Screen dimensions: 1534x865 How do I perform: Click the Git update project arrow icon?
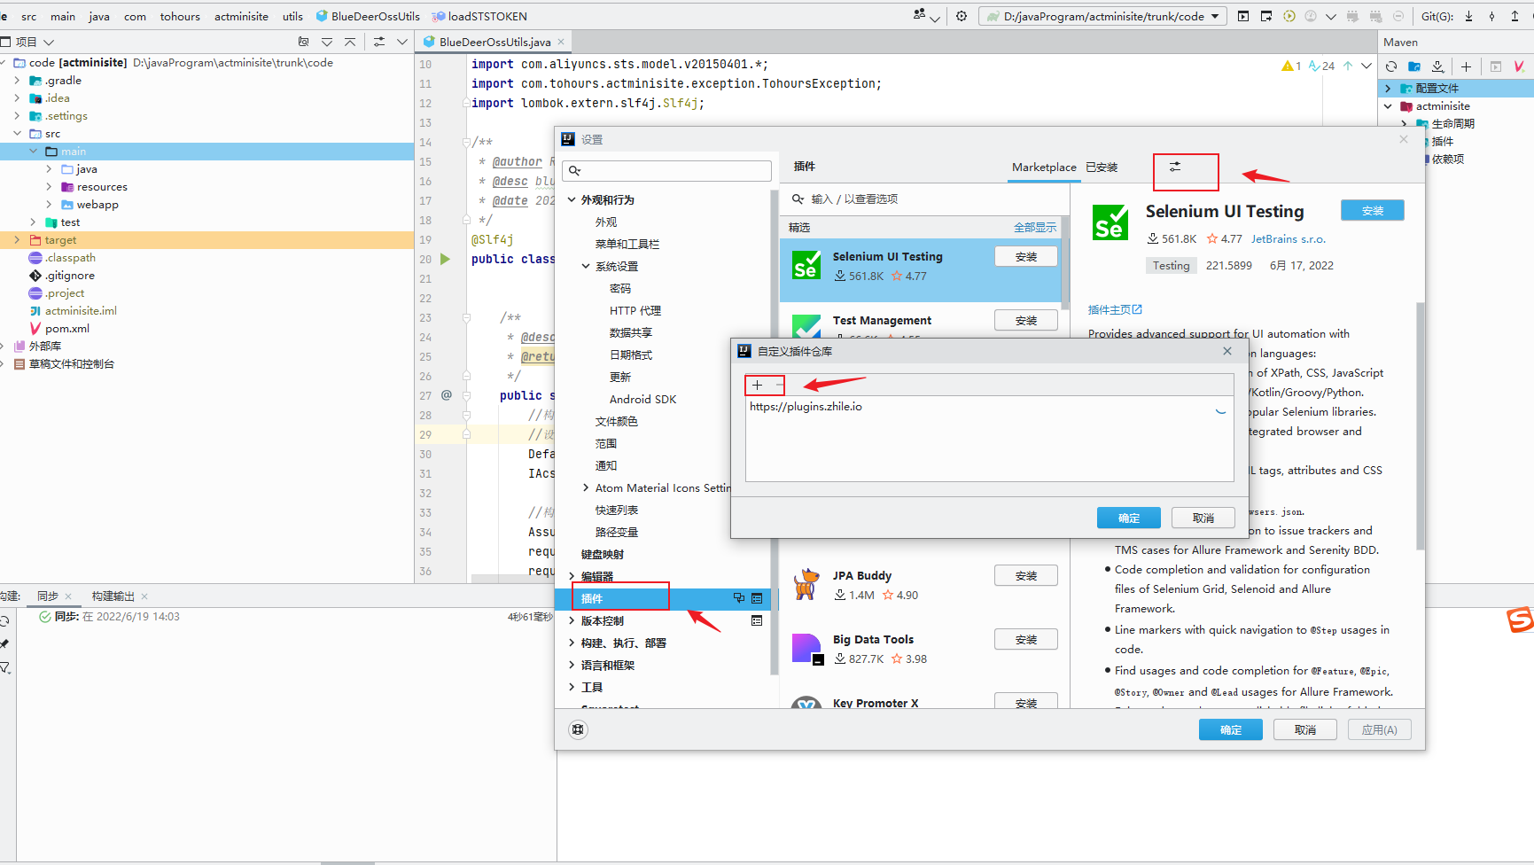(1468, 16)
